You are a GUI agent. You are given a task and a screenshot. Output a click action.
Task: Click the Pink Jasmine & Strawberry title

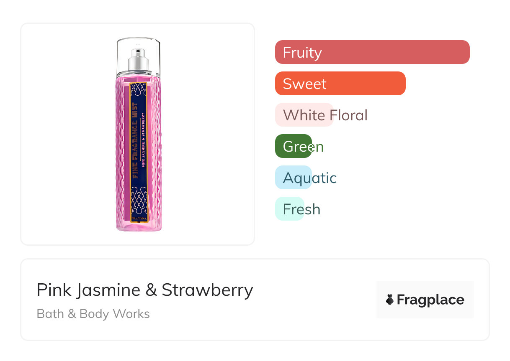pyautogui.click(x=145, y=290)
